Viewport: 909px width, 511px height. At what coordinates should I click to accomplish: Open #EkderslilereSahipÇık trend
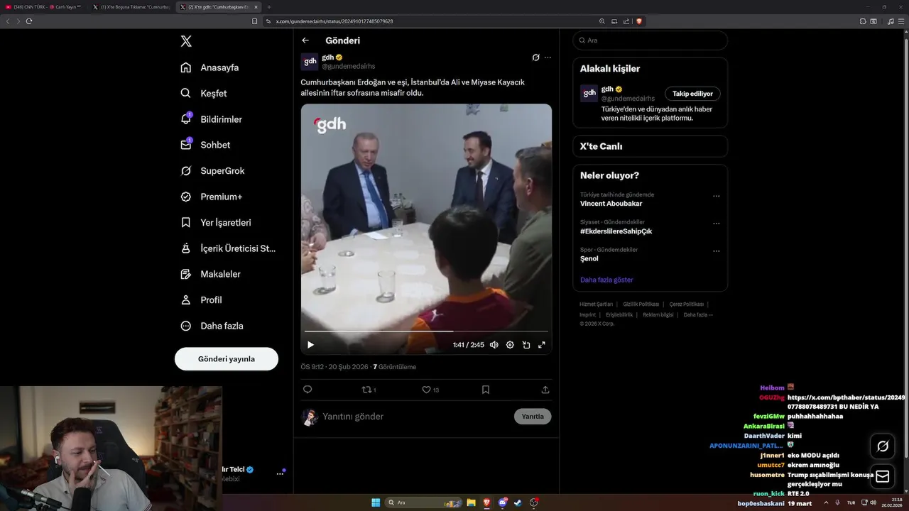click(x=616, y=231)
